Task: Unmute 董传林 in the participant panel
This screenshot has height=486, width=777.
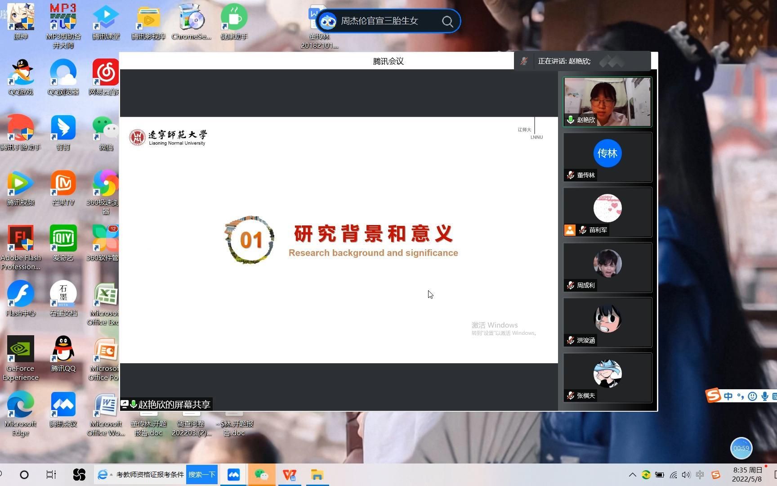Action: (x=570, y=175)
